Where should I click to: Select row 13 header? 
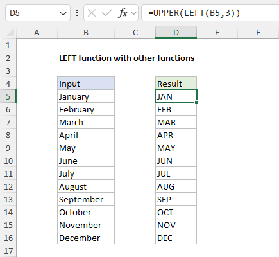[x=8, y=199]
